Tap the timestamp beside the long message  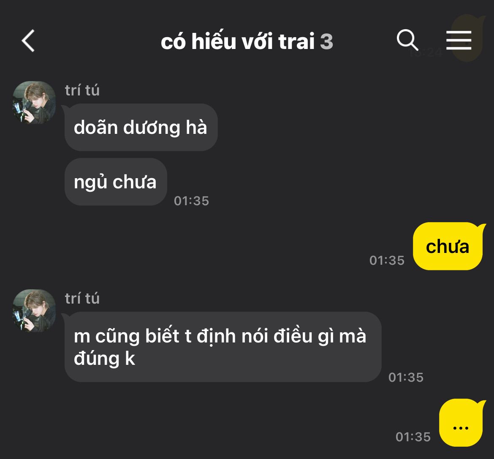pos(406,377)
